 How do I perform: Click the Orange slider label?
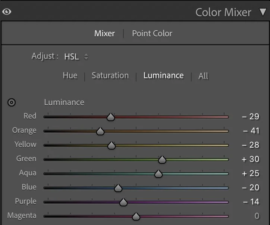24,130
